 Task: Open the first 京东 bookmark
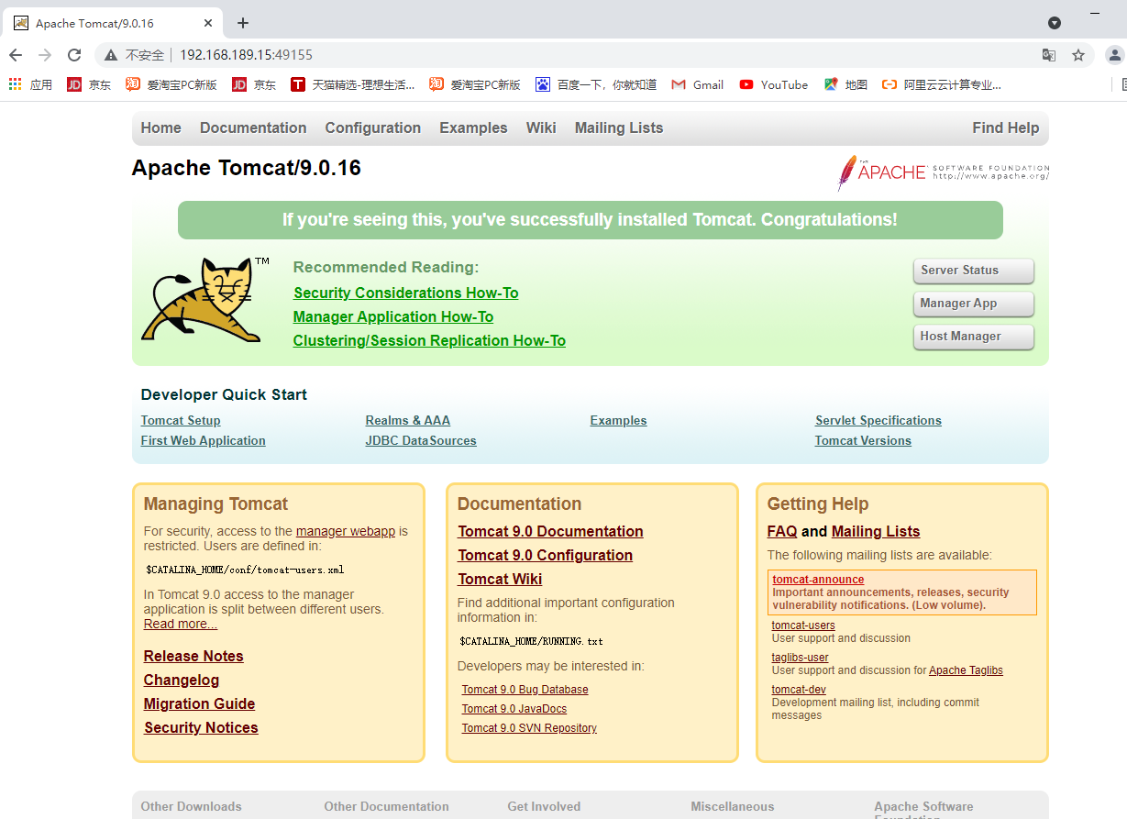[90, 84]
